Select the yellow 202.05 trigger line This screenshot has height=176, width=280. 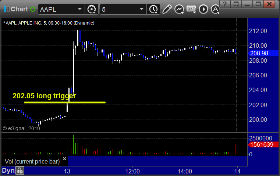tap(65, 103)
